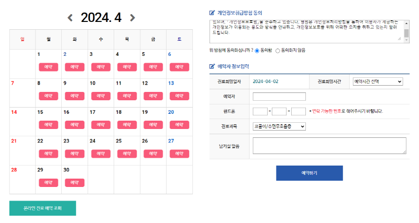The width and height of the screenshot is (419, 223).
Task: Focus the 예약자 name input field
Action: pos(279,97)
